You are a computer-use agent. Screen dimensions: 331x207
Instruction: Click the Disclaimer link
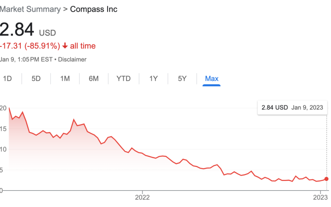[x=72, y=59]
